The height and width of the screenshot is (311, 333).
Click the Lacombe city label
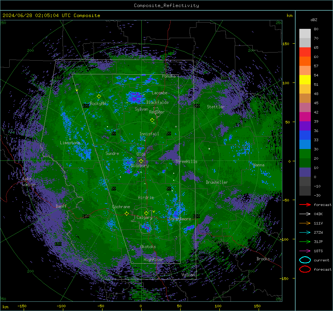tap(159, 93)
